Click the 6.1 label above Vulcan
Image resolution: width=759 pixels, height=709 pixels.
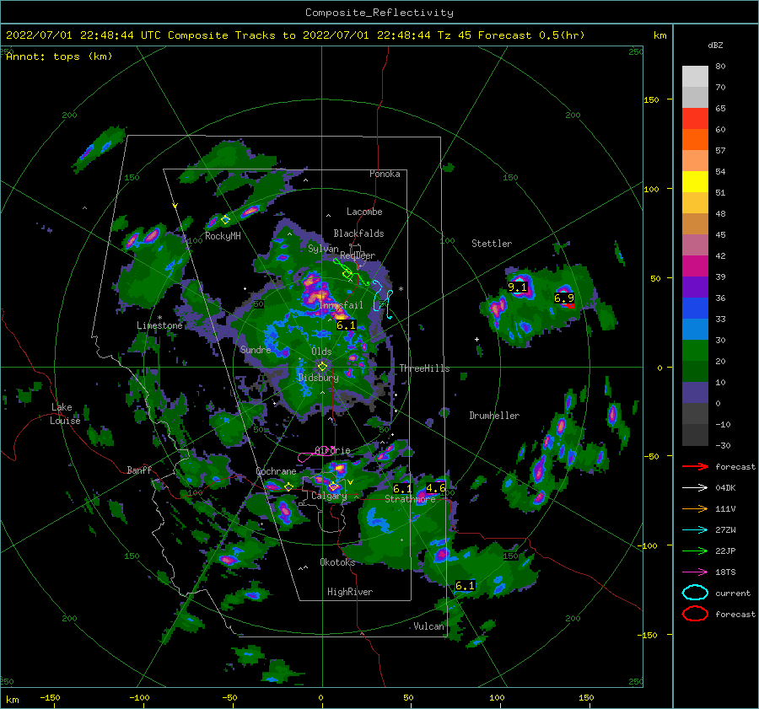point(465,586)
